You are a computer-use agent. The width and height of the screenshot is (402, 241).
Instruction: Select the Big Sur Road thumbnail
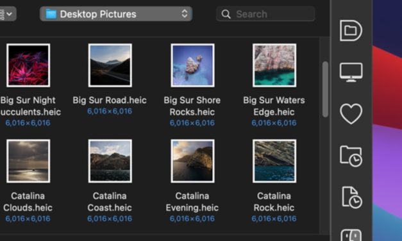click(110, 65)
